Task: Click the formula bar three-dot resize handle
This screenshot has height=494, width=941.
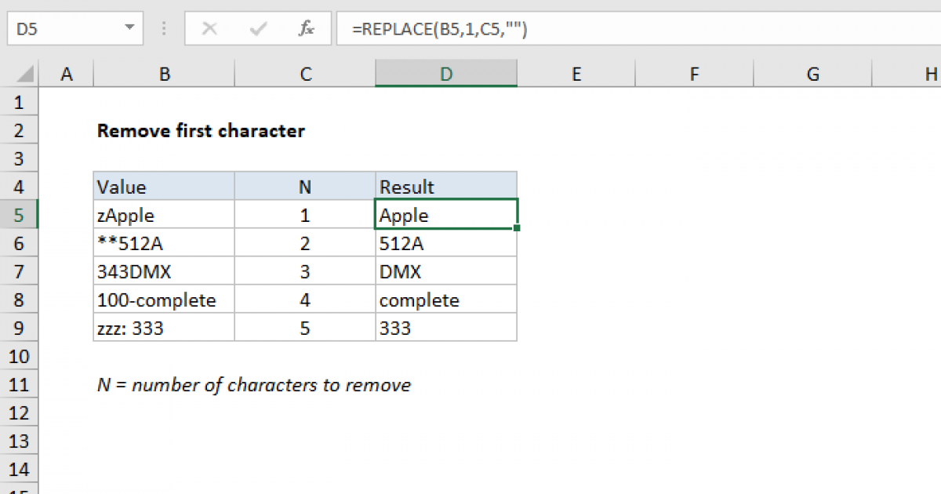Action: pos(164,30)
